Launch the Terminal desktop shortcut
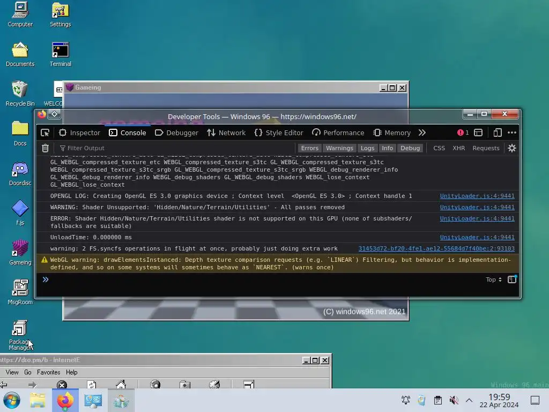The image size is (549, 412). coord(60,54)
